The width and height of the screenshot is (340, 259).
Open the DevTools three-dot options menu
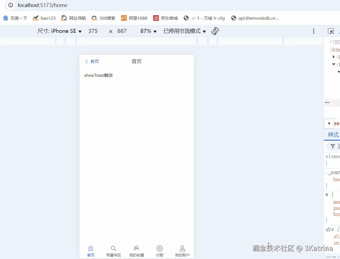[x=314, y=31]
